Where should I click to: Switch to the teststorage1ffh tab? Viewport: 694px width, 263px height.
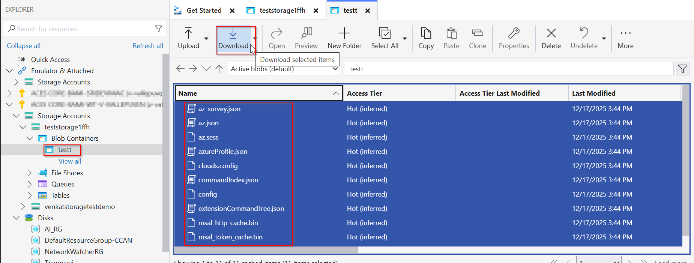(282, 11)
